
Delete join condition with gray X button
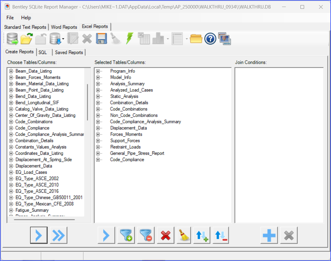[x=289, y=235]
